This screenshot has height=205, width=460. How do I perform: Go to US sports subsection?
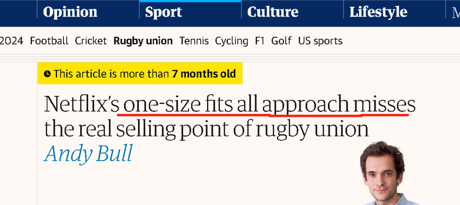[320, 41]
